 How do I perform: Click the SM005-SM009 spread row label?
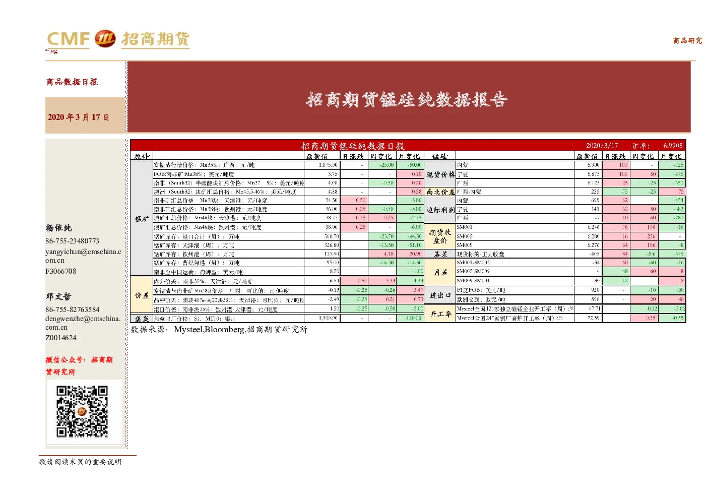tap(473, 272)
